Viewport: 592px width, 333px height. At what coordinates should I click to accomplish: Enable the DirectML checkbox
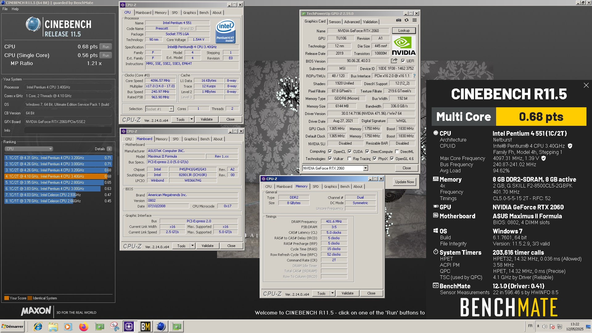click(397, 152)
